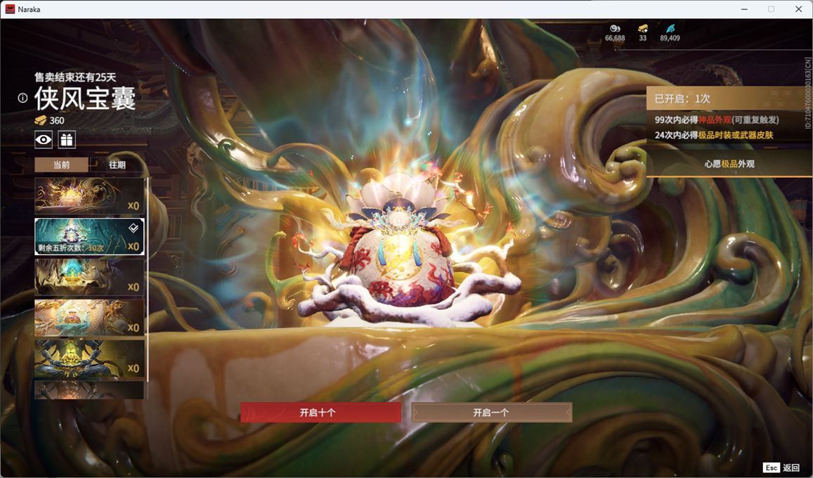Click the Esc 返回 back button
This screenshot has height=478, width=813.
point(782,467)
